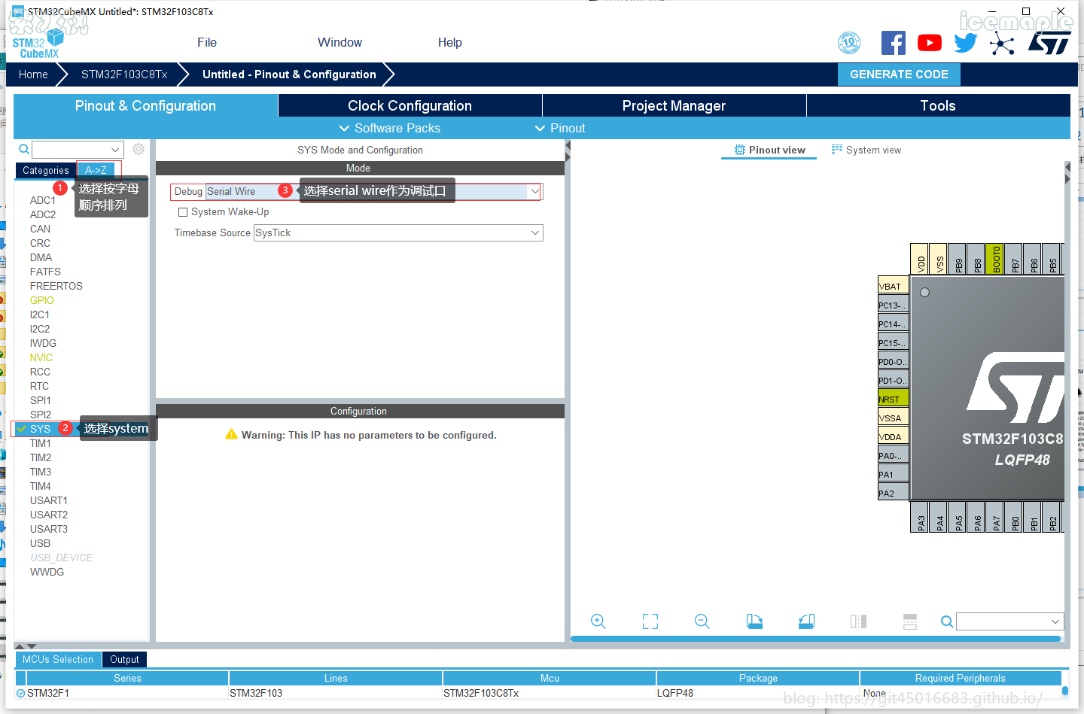Screen dimensions: 1084x714
Task: Click the pin search magnifier icon
Action: pyautogui.click(x=947, y=621)
